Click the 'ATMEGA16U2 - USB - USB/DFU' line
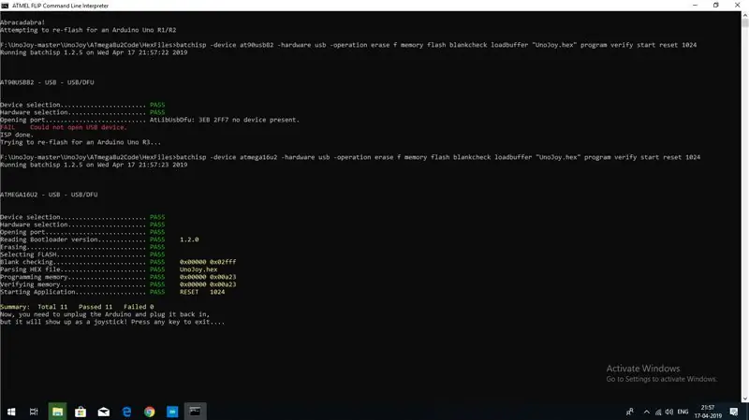 point(49,195)
